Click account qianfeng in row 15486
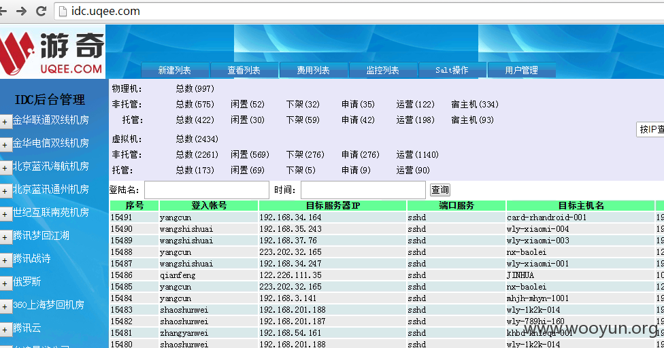The image size is (664, 348). coord(178,276)
